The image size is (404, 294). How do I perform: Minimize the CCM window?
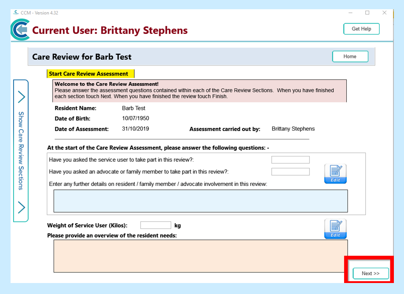tap(349, 13)
